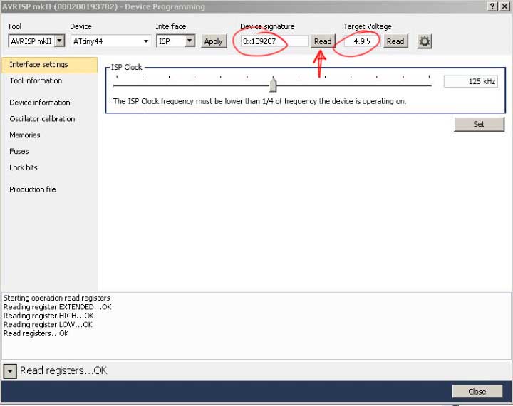Open the tool settings gear icon
This screenshot has height=406, width=513.
click(x=425, y=41)
